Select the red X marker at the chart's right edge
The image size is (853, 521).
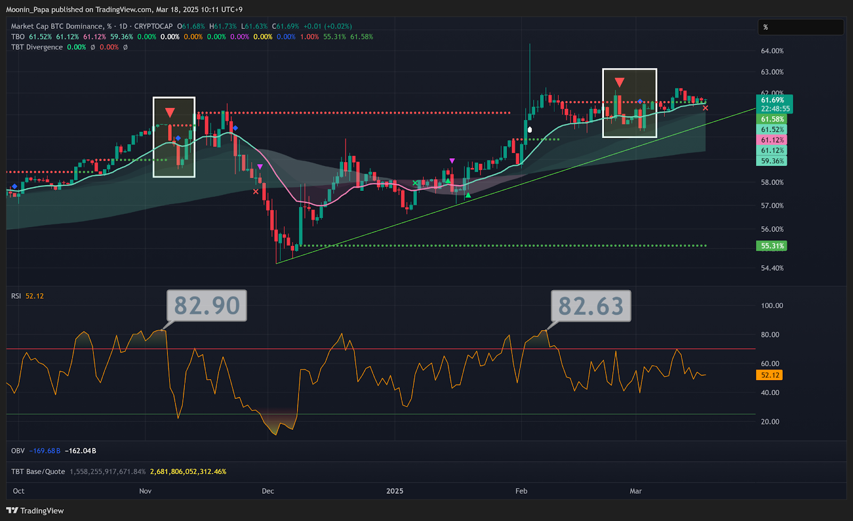705,108
